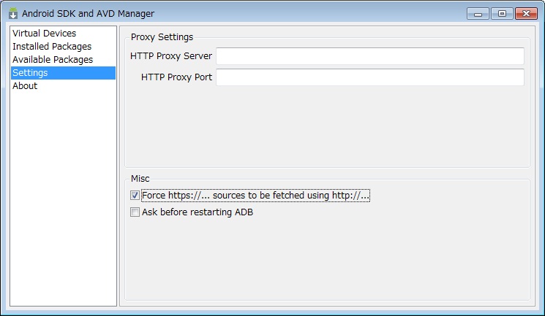Image resolution: width=545 pixels, height=316 pixels.
Task: Maximize the SDK Manager window
Action: (502, 14)
